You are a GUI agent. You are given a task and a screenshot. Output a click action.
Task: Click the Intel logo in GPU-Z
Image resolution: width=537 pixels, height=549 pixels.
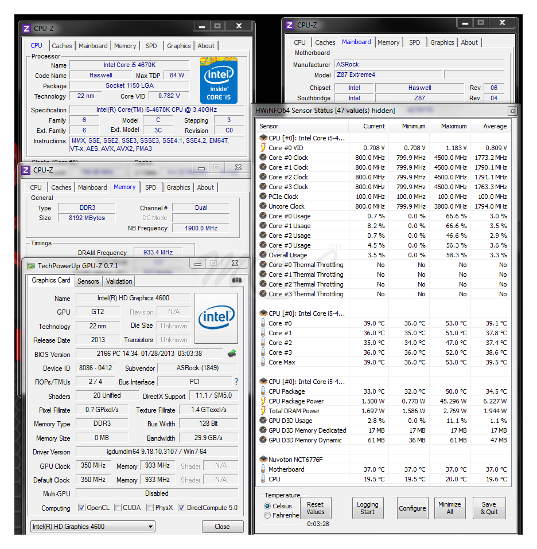[x=216, y=318]
